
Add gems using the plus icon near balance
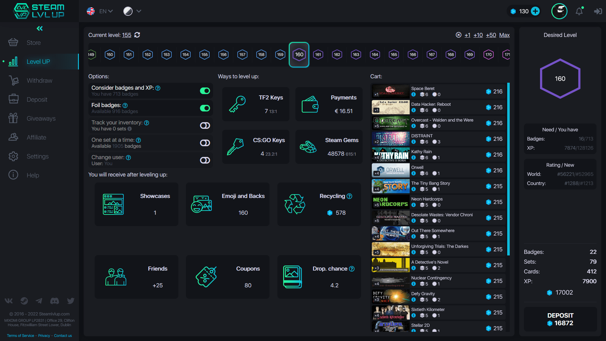click(x=536, y=11)
